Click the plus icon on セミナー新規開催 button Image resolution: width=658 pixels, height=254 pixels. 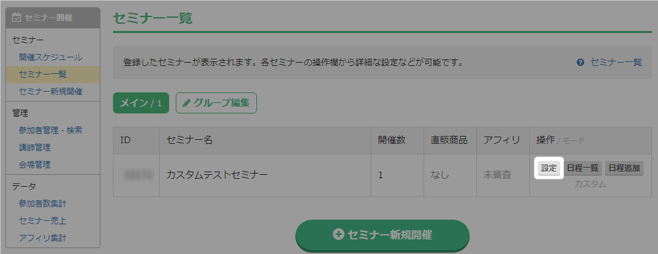point(338,235)
